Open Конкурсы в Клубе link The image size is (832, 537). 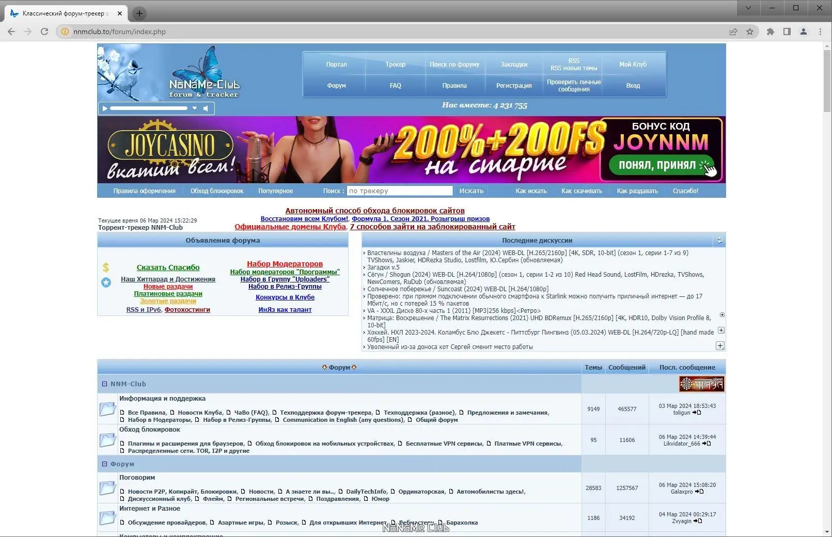pyautogui.click(x=285, y=297)
